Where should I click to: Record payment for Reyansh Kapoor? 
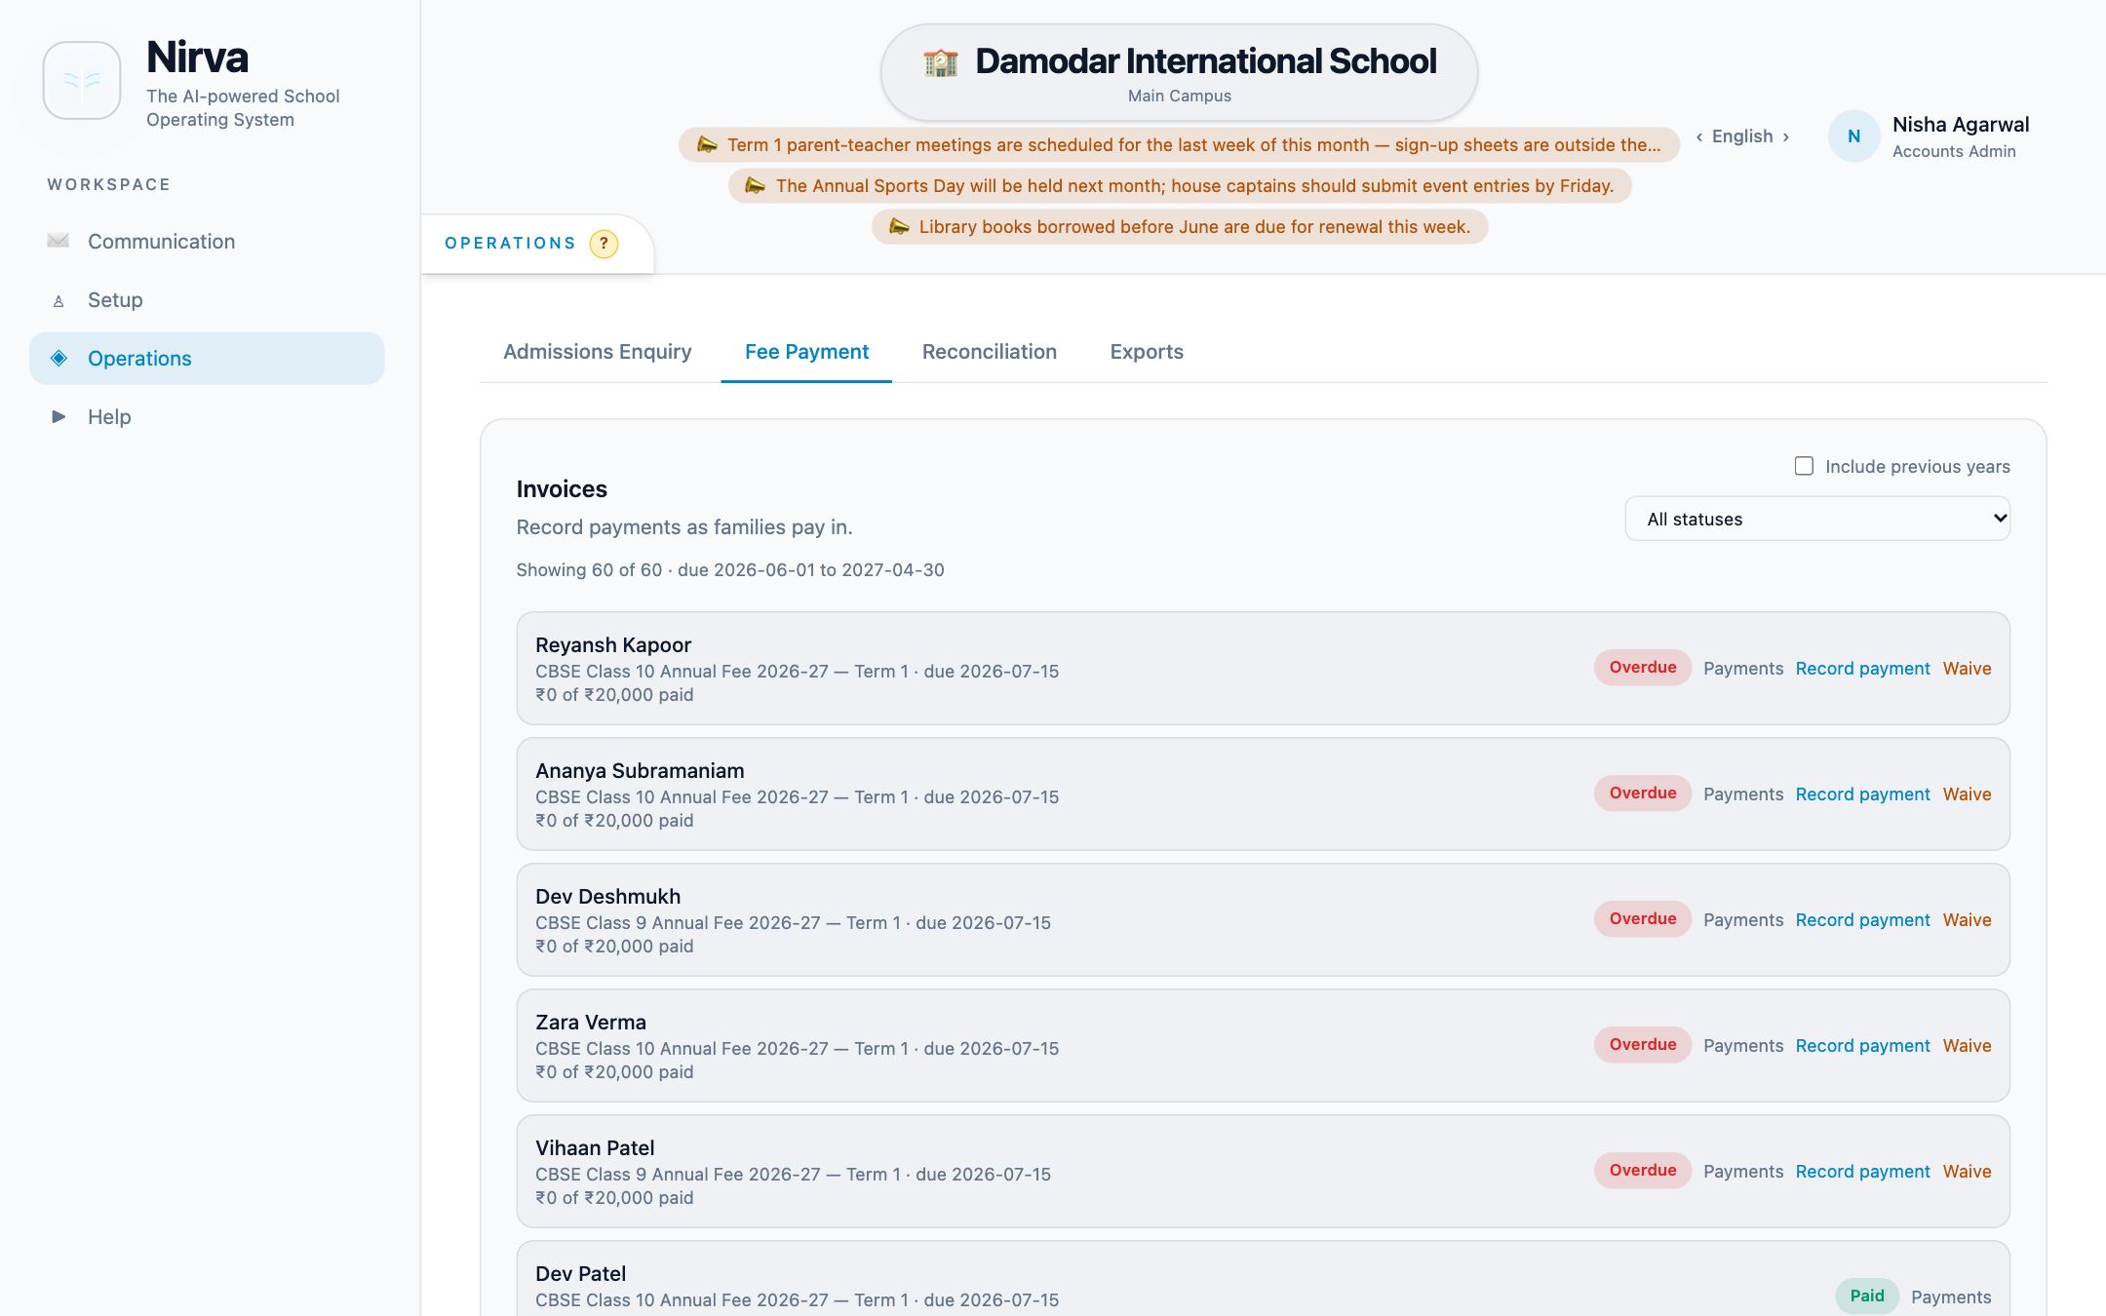(x=1862, y=669)
